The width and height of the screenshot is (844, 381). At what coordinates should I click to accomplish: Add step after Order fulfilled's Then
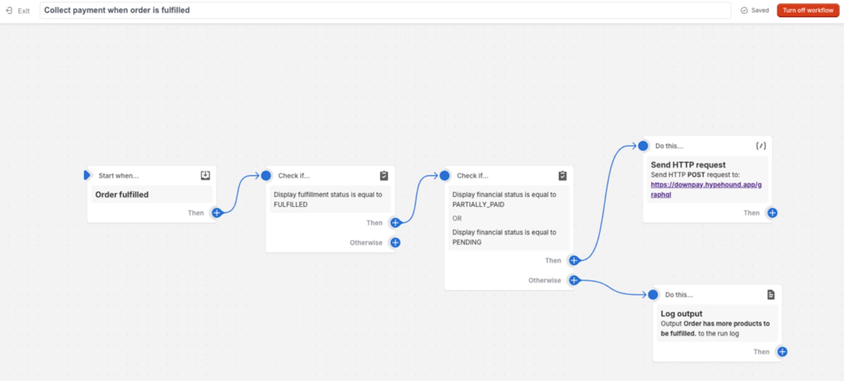217,213
